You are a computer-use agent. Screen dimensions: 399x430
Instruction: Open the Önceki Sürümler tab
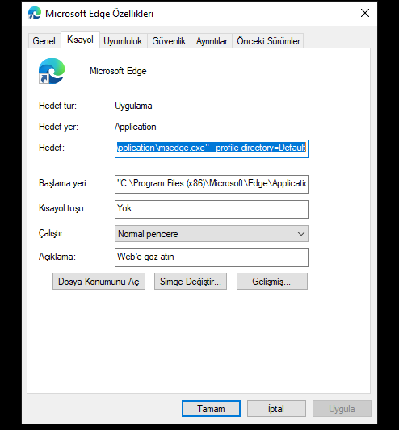coord(269,41)
